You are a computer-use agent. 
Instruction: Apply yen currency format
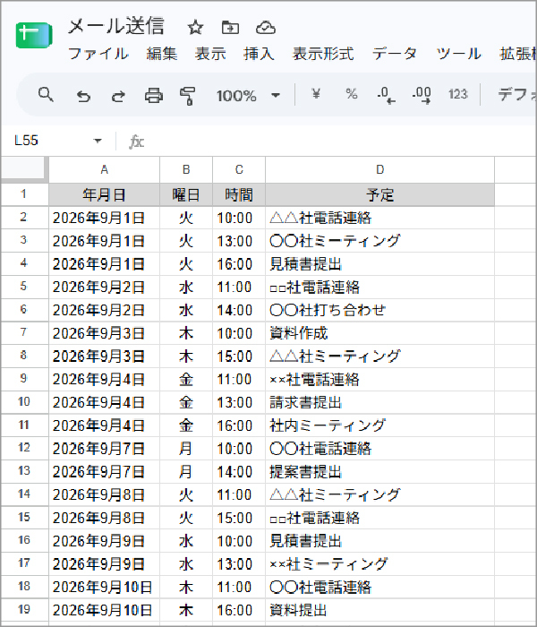pyautogui.click(x=316, y=94)
